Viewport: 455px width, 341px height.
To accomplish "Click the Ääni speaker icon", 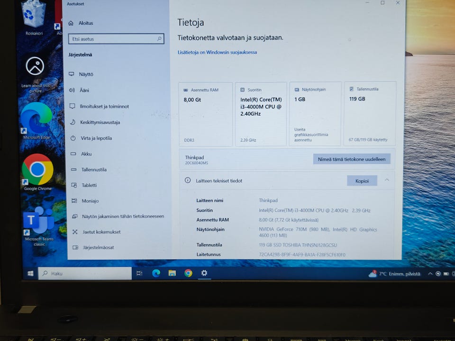I will (72, 90).
